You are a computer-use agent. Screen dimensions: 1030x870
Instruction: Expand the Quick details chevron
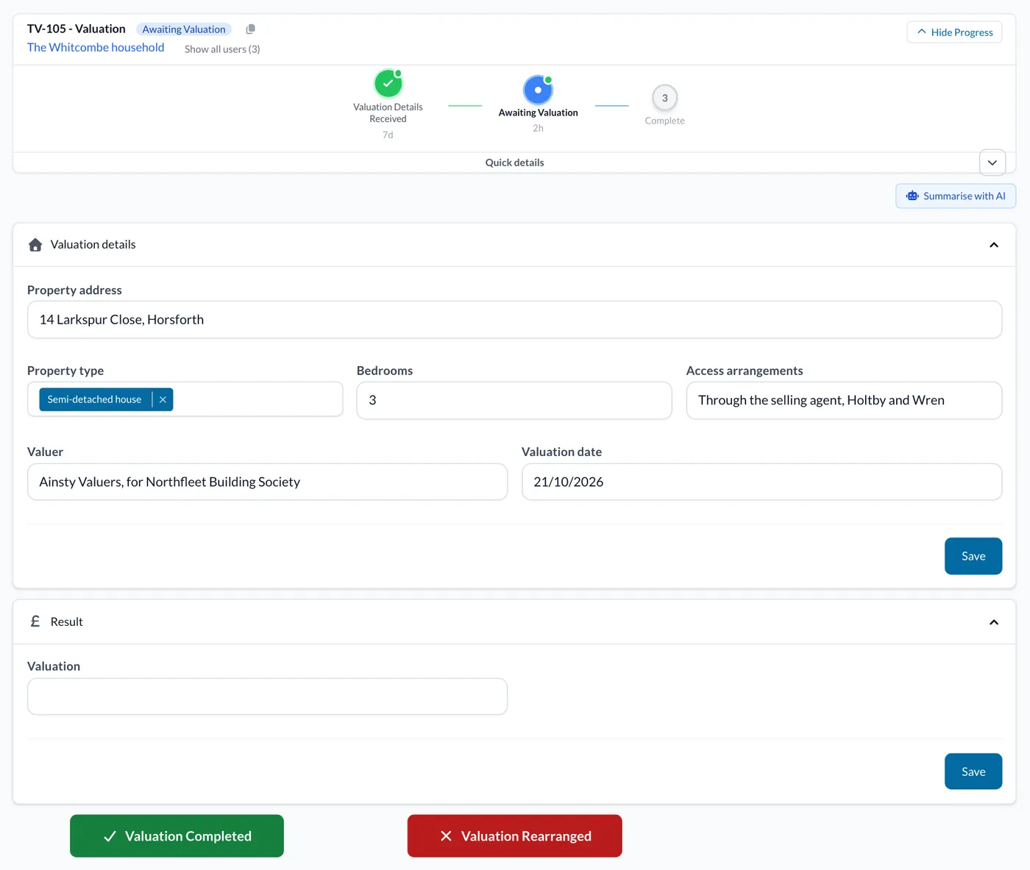pos(992,163)
